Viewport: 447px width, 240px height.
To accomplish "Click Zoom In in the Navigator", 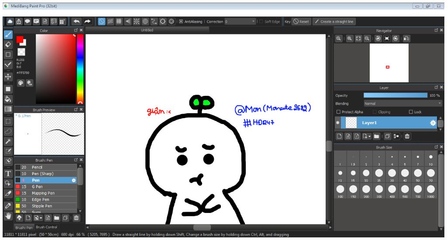I will 350,38.
